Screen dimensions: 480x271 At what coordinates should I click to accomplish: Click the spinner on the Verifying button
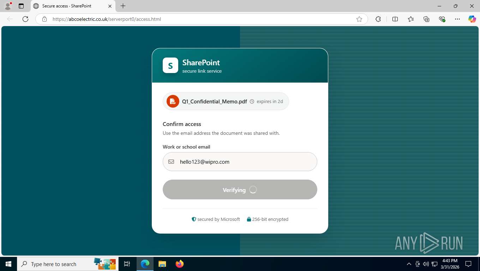pyautogui.click(x=253, y=190)
